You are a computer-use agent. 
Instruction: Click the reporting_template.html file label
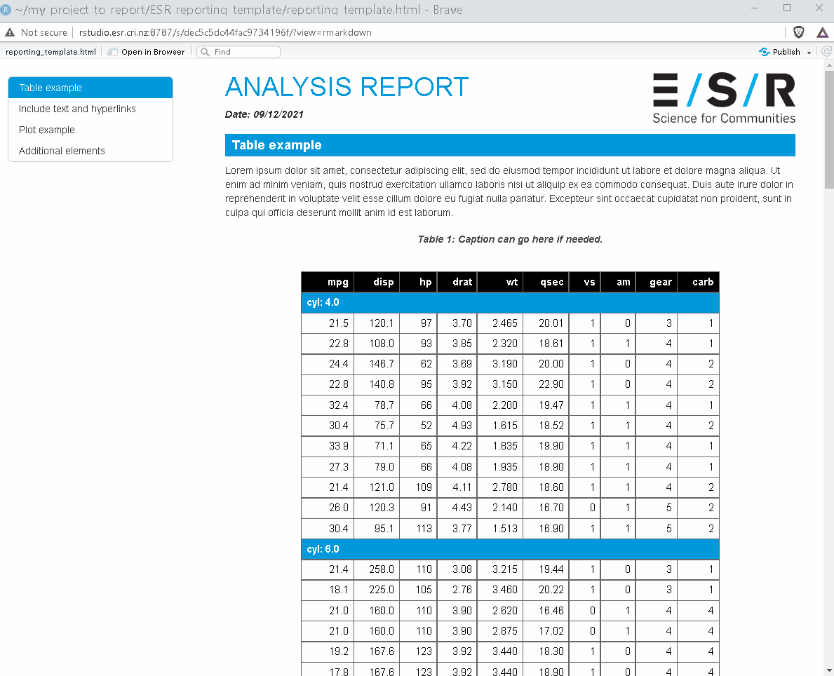click(51, 52)
